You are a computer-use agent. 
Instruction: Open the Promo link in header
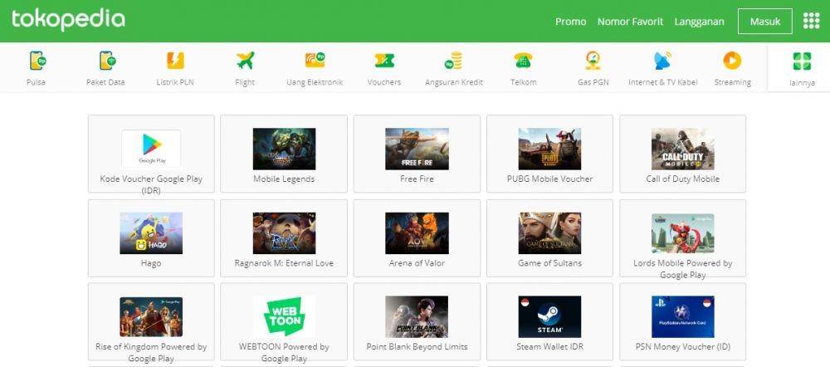point(571,22)
